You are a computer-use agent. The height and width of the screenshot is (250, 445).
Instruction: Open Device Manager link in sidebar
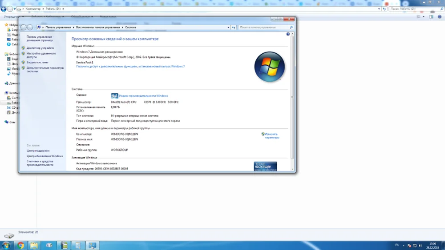point(40,48)
